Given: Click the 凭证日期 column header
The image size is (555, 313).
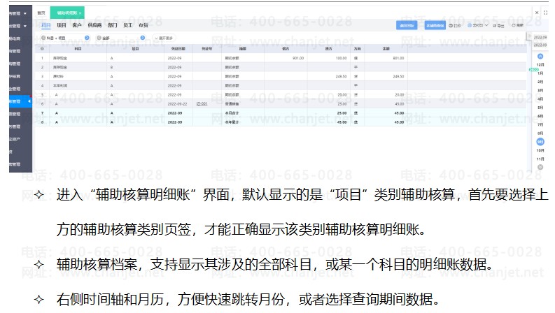Looking at the screenshot, I should [178, 49].
